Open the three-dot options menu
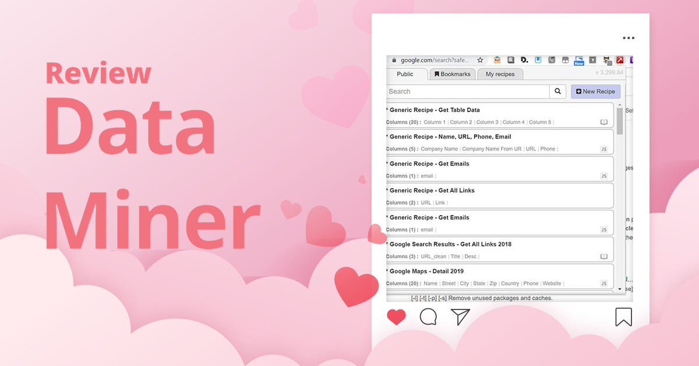Screen dimensions: 699x366 tap(629, 38)
